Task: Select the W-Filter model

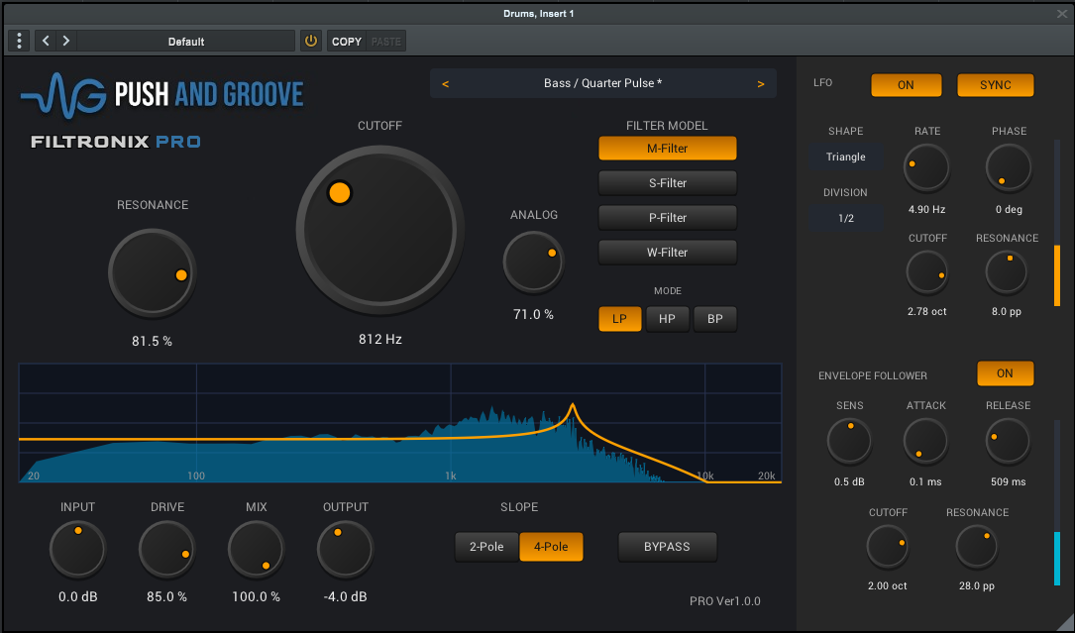Action: [667, 253]
